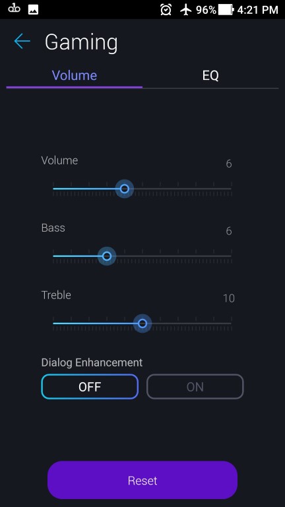The image size is (285, 507).
Task: Click the Volume value 6
Action: [229, 164]
